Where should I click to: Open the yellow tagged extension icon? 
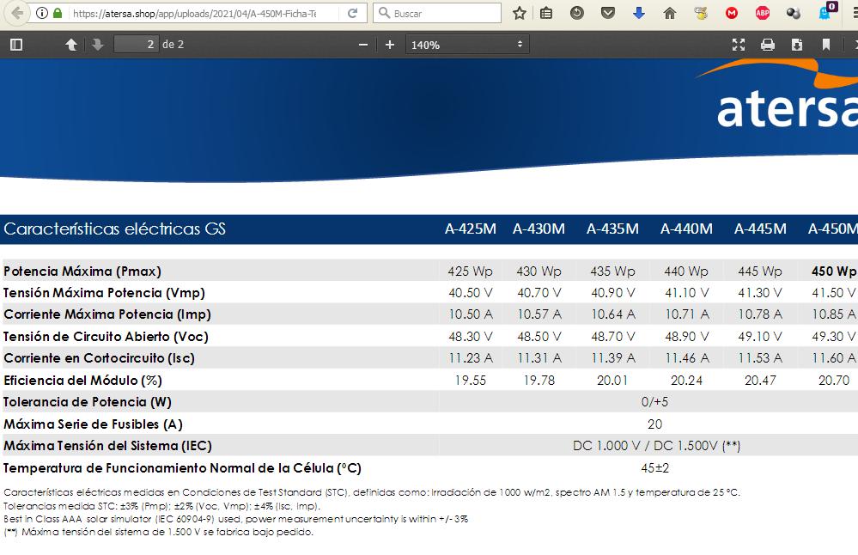701,13
